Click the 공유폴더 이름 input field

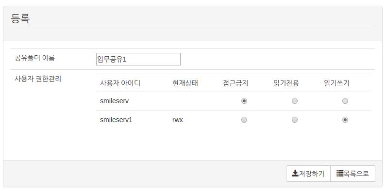(138, 59)
